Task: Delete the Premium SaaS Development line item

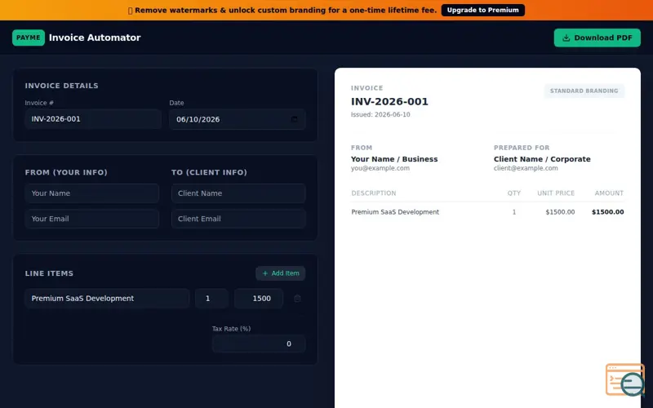Action: (297, 299)
